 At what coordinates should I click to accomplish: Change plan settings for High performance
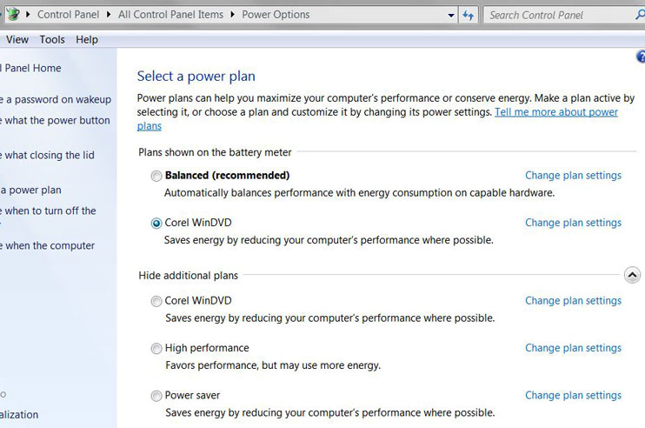tap(573, 348)
